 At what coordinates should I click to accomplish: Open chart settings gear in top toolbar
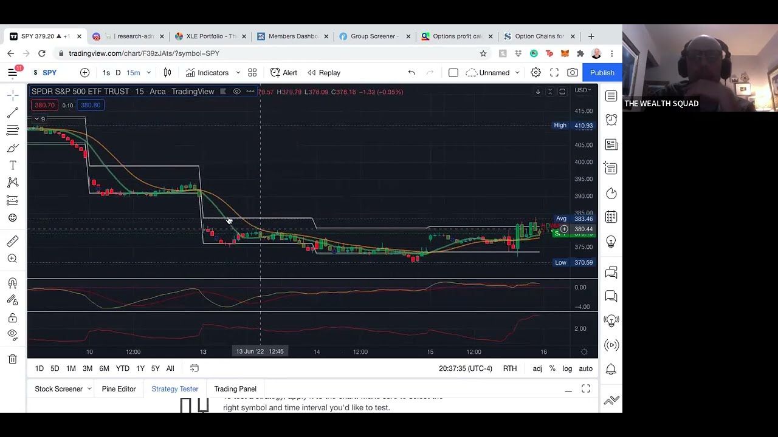[x=535, y=73]
